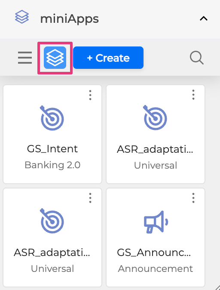This screenshot has width=220, height=290.
Task: Open options menu for GS_Intent card
Action: click(90, 95)
